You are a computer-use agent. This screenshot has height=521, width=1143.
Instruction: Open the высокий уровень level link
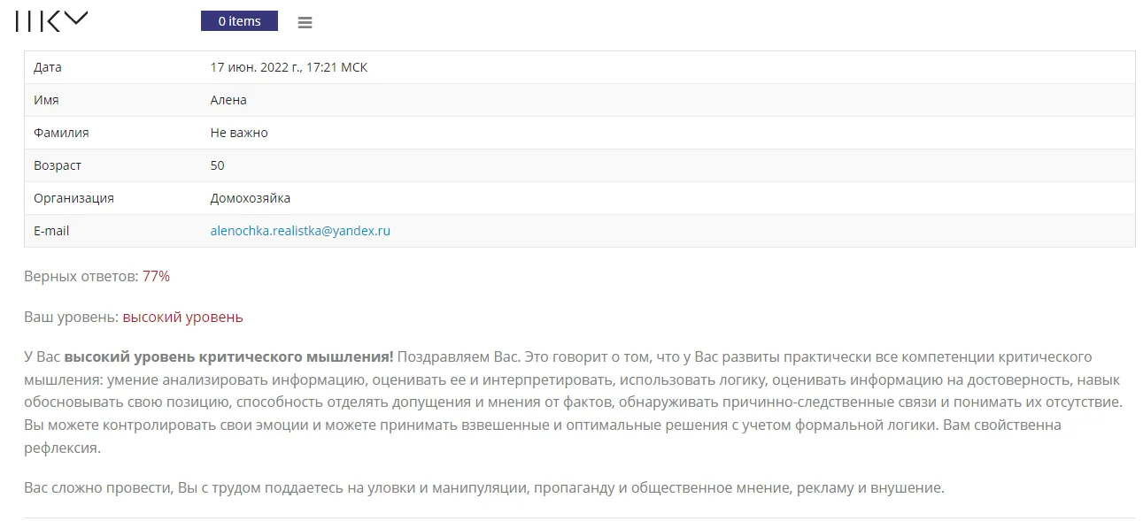click(181, 316)
